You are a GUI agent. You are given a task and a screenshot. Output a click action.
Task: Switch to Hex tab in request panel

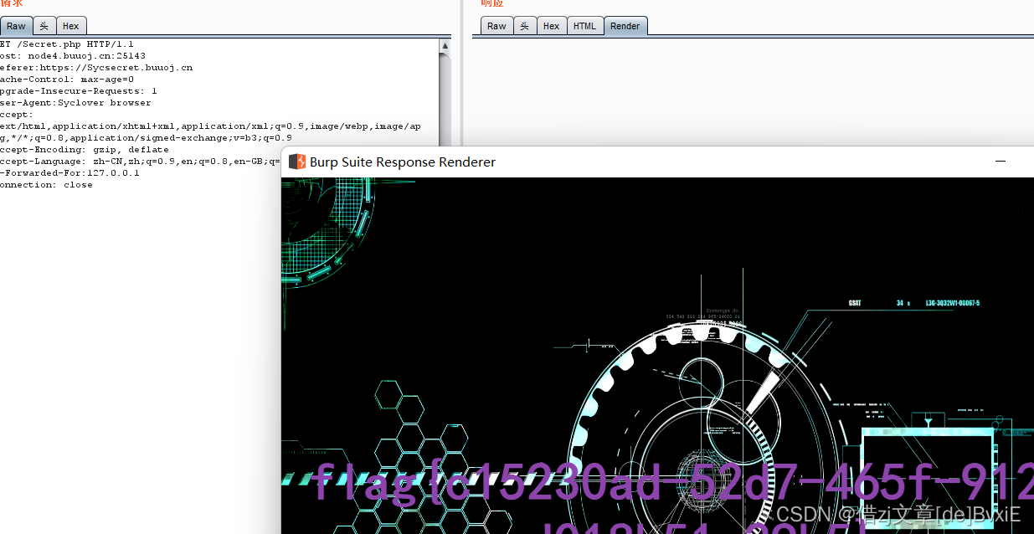click(x=71, y=27)
